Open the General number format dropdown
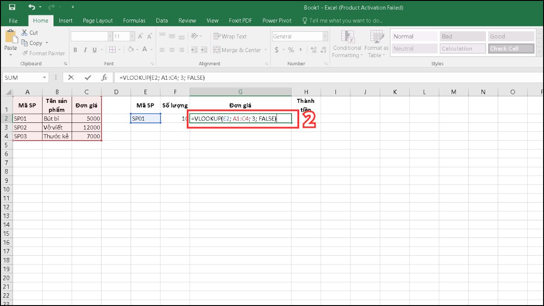Screen dimensions: 544x306 (325, 36)
